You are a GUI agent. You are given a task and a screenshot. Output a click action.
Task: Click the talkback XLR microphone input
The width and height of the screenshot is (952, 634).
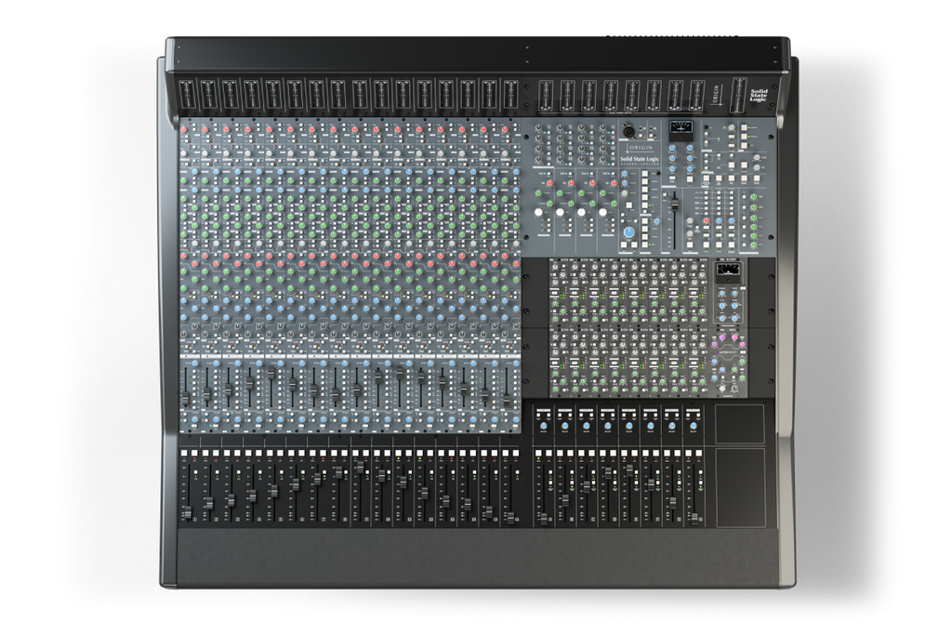[x=629, y=128]
